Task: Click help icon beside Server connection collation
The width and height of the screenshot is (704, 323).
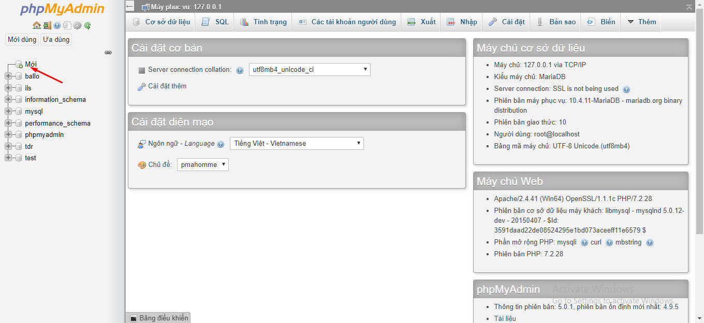Action: tap(240, 70)
